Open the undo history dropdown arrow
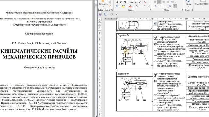This screenshot has width=209, height=117. coord(108,14)
